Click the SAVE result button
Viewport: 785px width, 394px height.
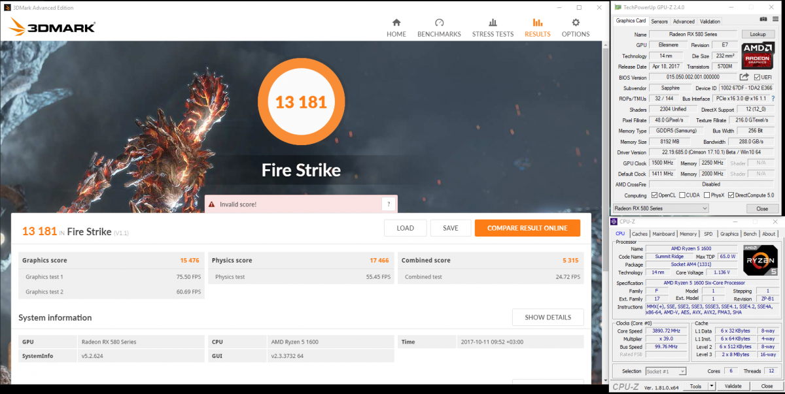pos(451,228)
